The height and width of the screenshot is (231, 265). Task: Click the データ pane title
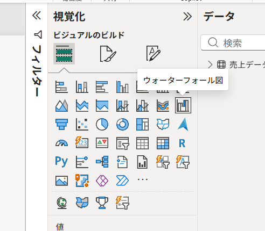(219, 16)
